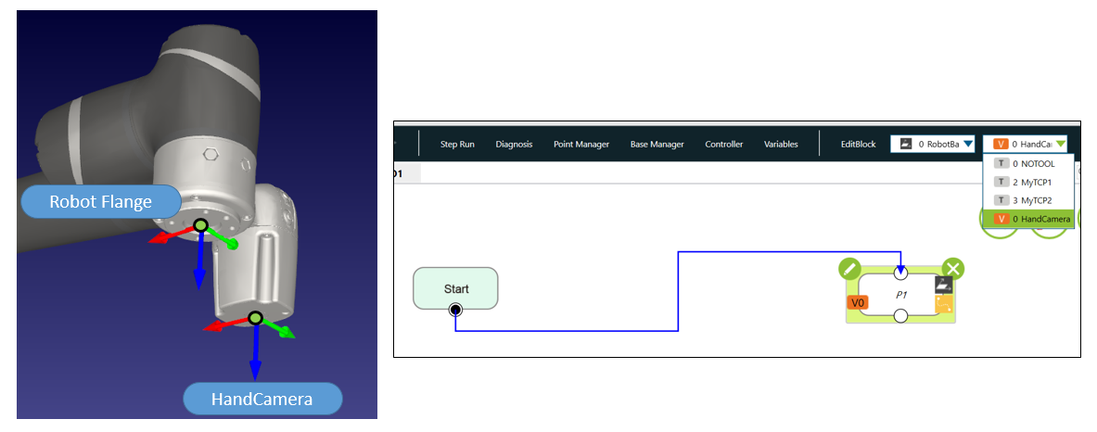Collapse the HandCamera tool dropdown

click(x=1060, y=144)
